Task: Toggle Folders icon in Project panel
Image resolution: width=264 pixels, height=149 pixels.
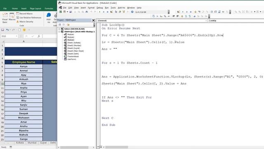Action: click(x=68, y=25)
